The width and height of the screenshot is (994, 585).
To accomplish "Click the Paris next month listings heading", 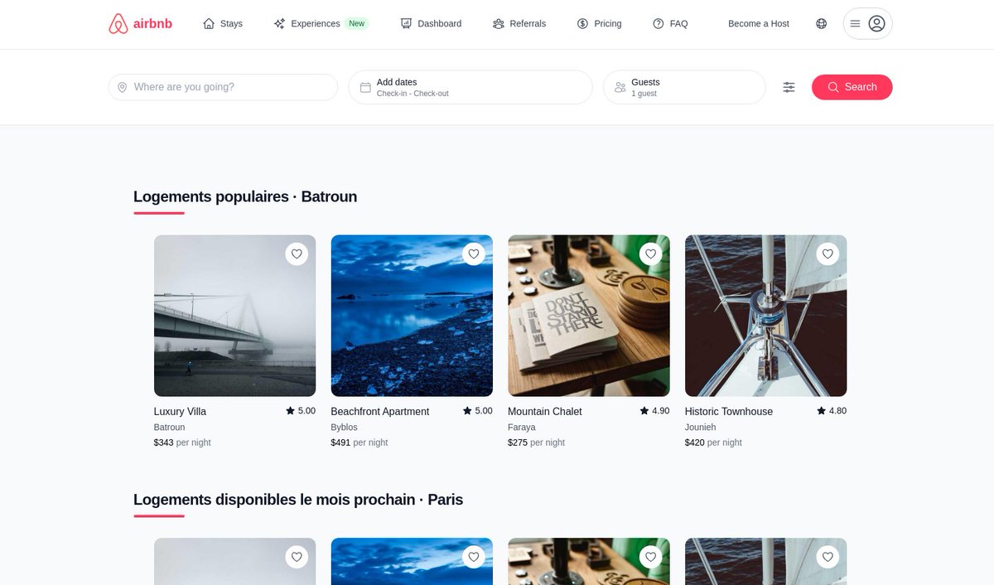I will pyautogui.click(x=298, y=500).
